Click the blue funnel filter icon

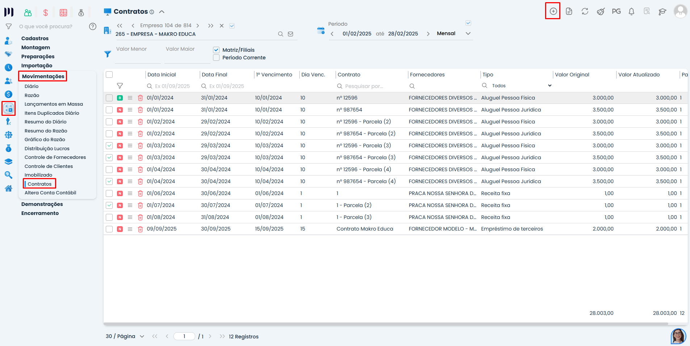[x=108, y=54]
